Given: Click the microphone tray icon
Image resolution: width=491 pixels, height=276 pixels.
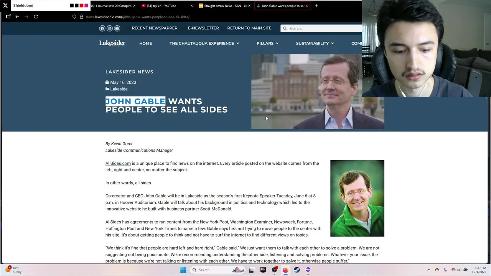Looking at the screenshot, I should coord(445,270).
